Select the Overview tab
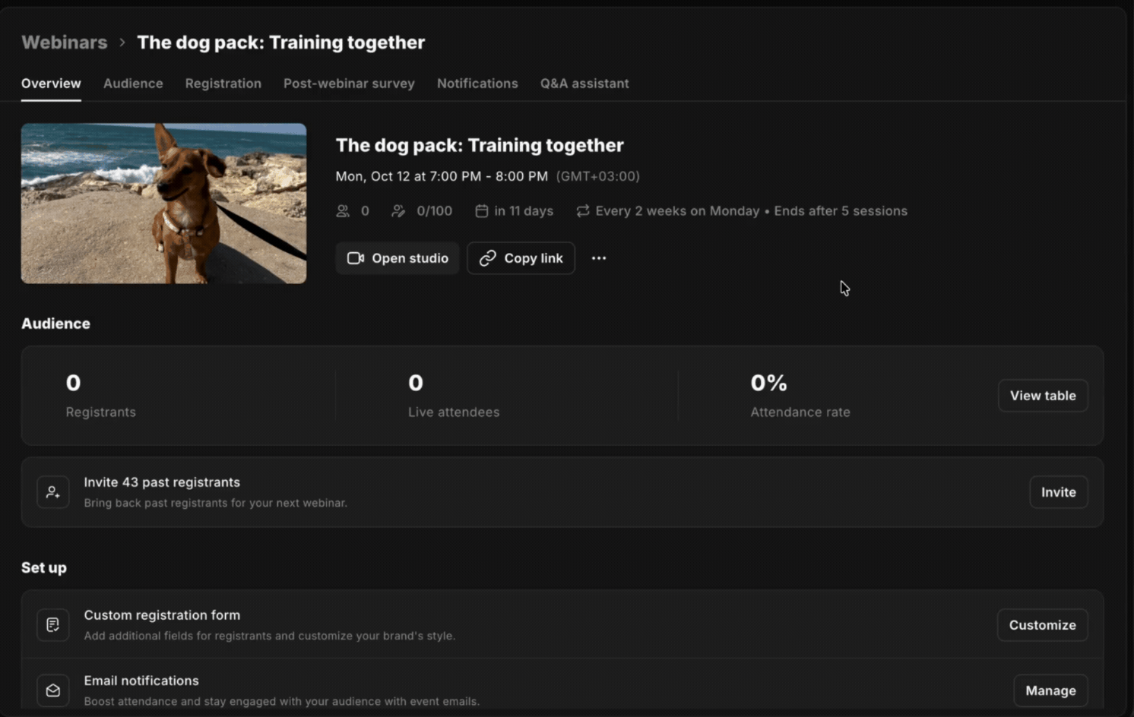 pyautogui.click(x=51, y=84)
